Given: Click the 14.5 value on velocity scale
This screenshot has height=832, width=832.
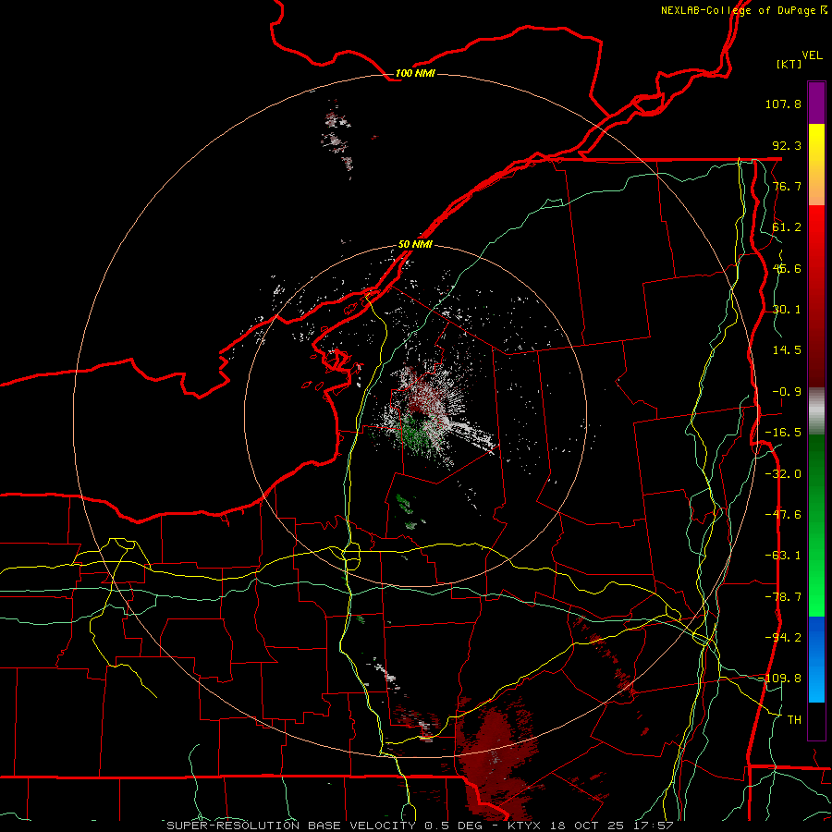Looking at the screenshot, I should click(x=787, y=350).
